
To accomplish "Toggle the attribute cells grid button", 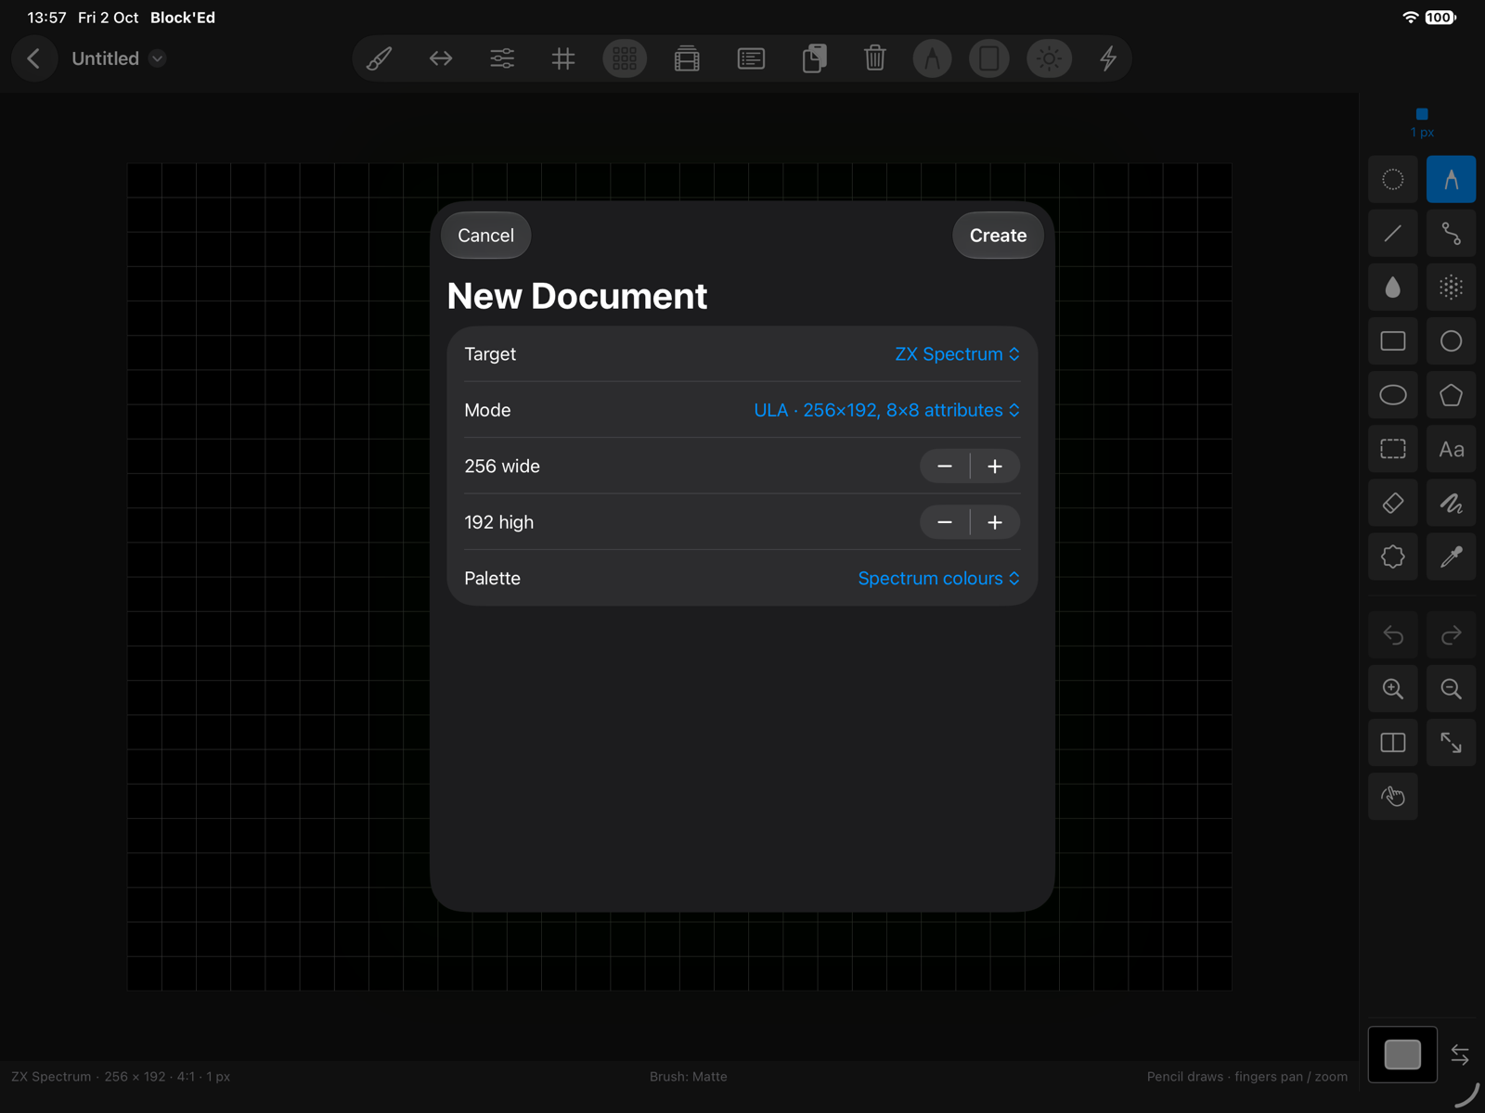I will pos(625,58).
